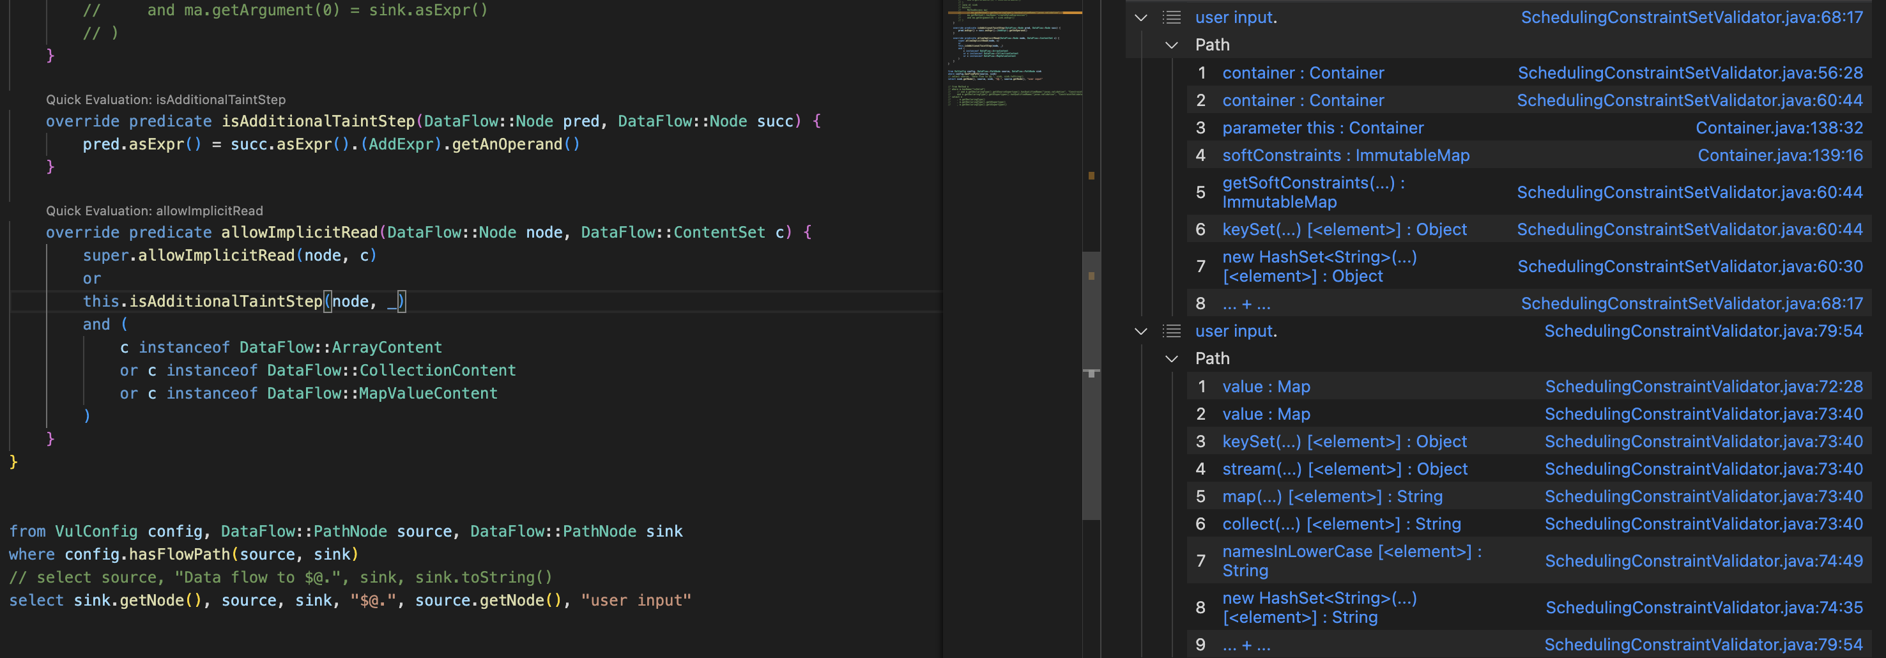
Task: Click 'getAnOperand()' call in code
Action: (516, 144)
